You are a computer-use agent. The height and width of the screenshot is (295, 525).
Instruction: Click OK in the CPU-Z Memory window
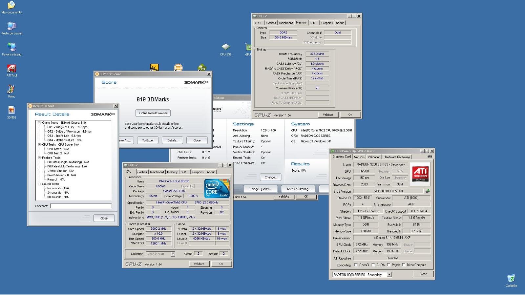pos(350,115)
